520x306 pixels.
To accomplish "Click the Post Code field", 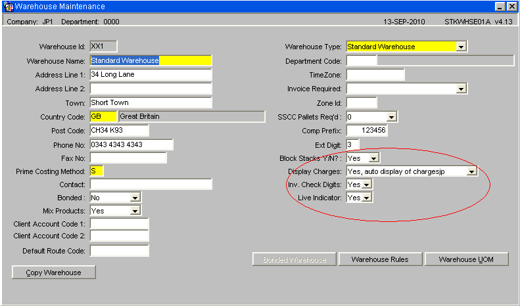I will [x=119, y=131].
